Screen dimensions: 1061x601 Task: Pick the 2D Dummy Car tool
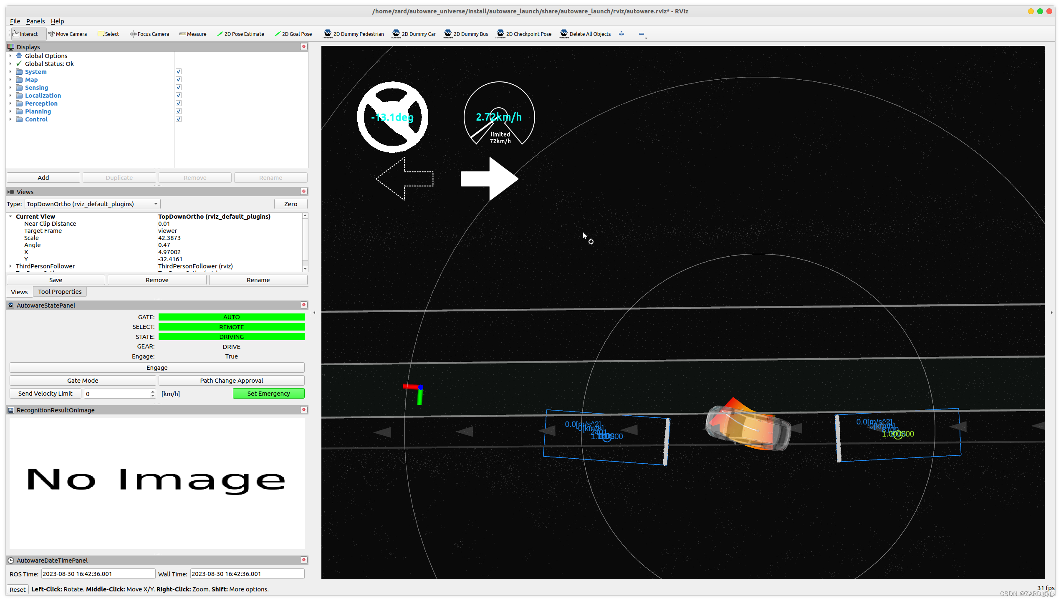click(414, 34)
